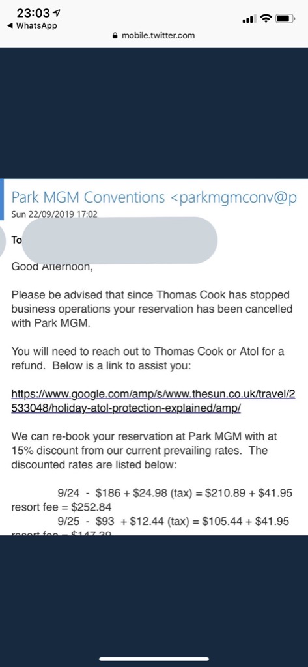This screenshot has height=667, width=308.
Task: Tap the Wi-Fi status icon
Action: pyautogui.click(x=266, y=18)
